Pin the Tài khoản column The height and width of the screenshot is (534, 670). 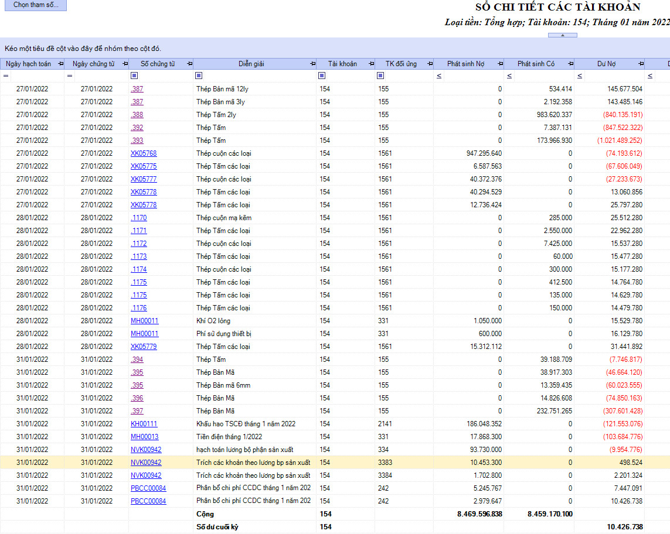(x=371, y=64)
